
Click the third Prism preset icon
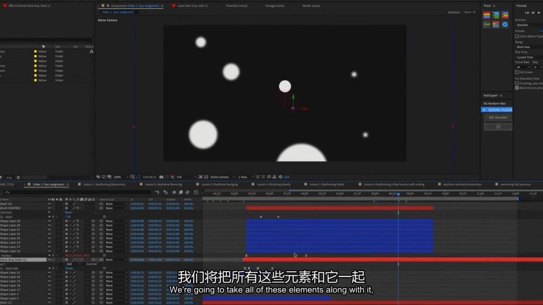tap(505, 15)
